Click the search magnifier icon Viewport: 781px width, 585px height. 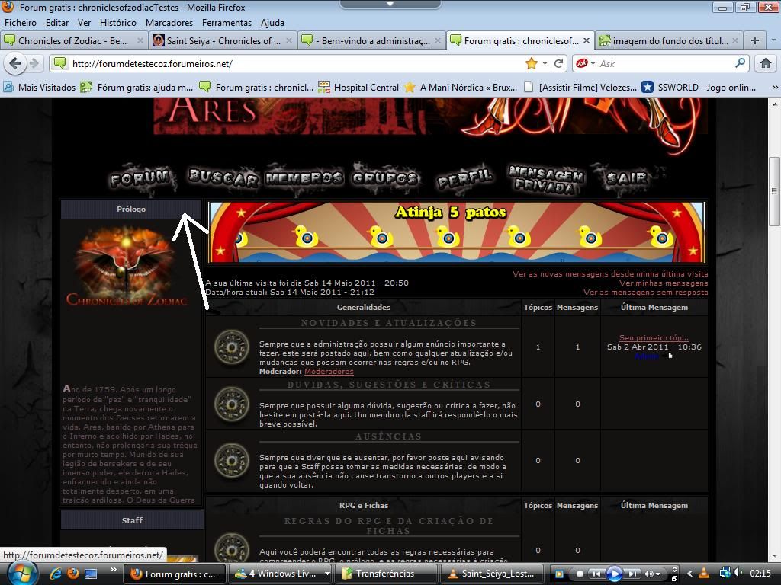tap(740, 63)
